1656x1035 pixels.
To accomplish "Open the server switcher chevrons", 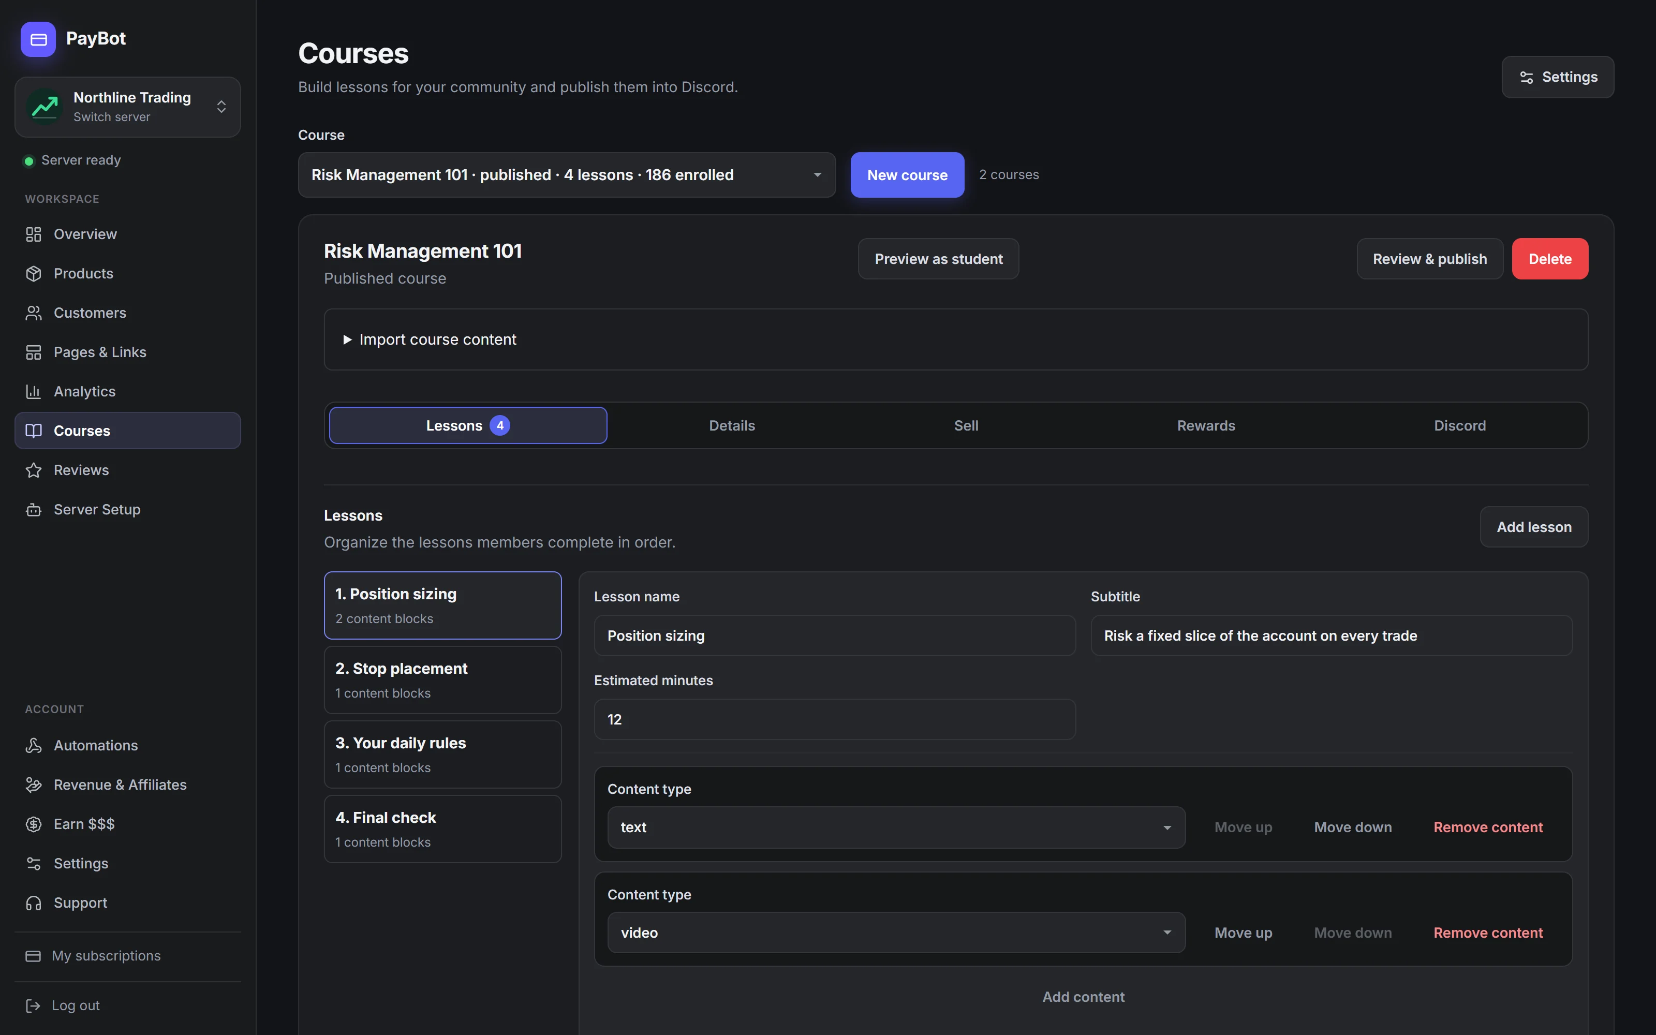I will pos(221,107).
